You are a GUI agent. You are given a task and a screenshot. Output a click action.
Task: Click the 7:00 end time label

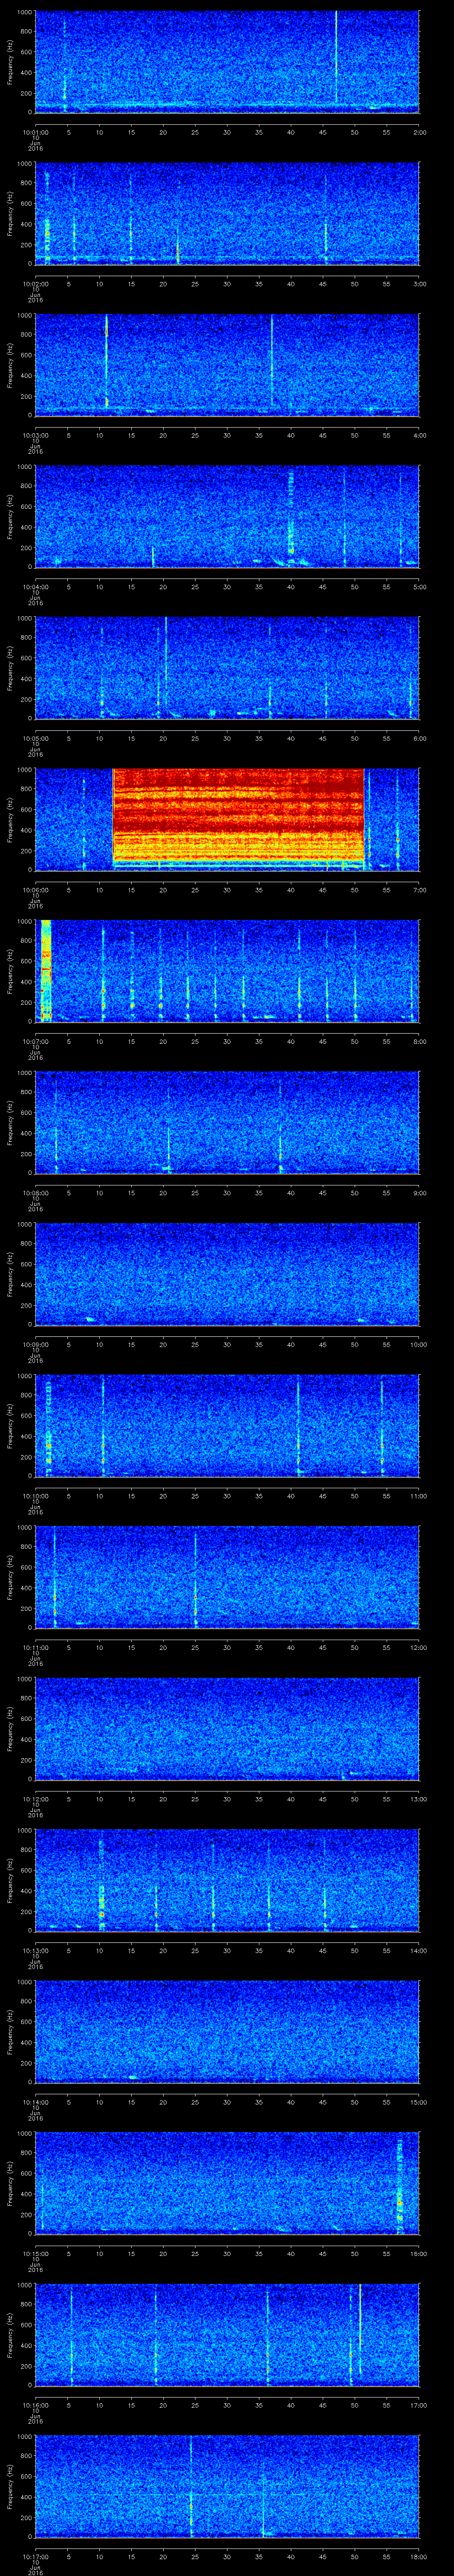(x=419, y=890)
